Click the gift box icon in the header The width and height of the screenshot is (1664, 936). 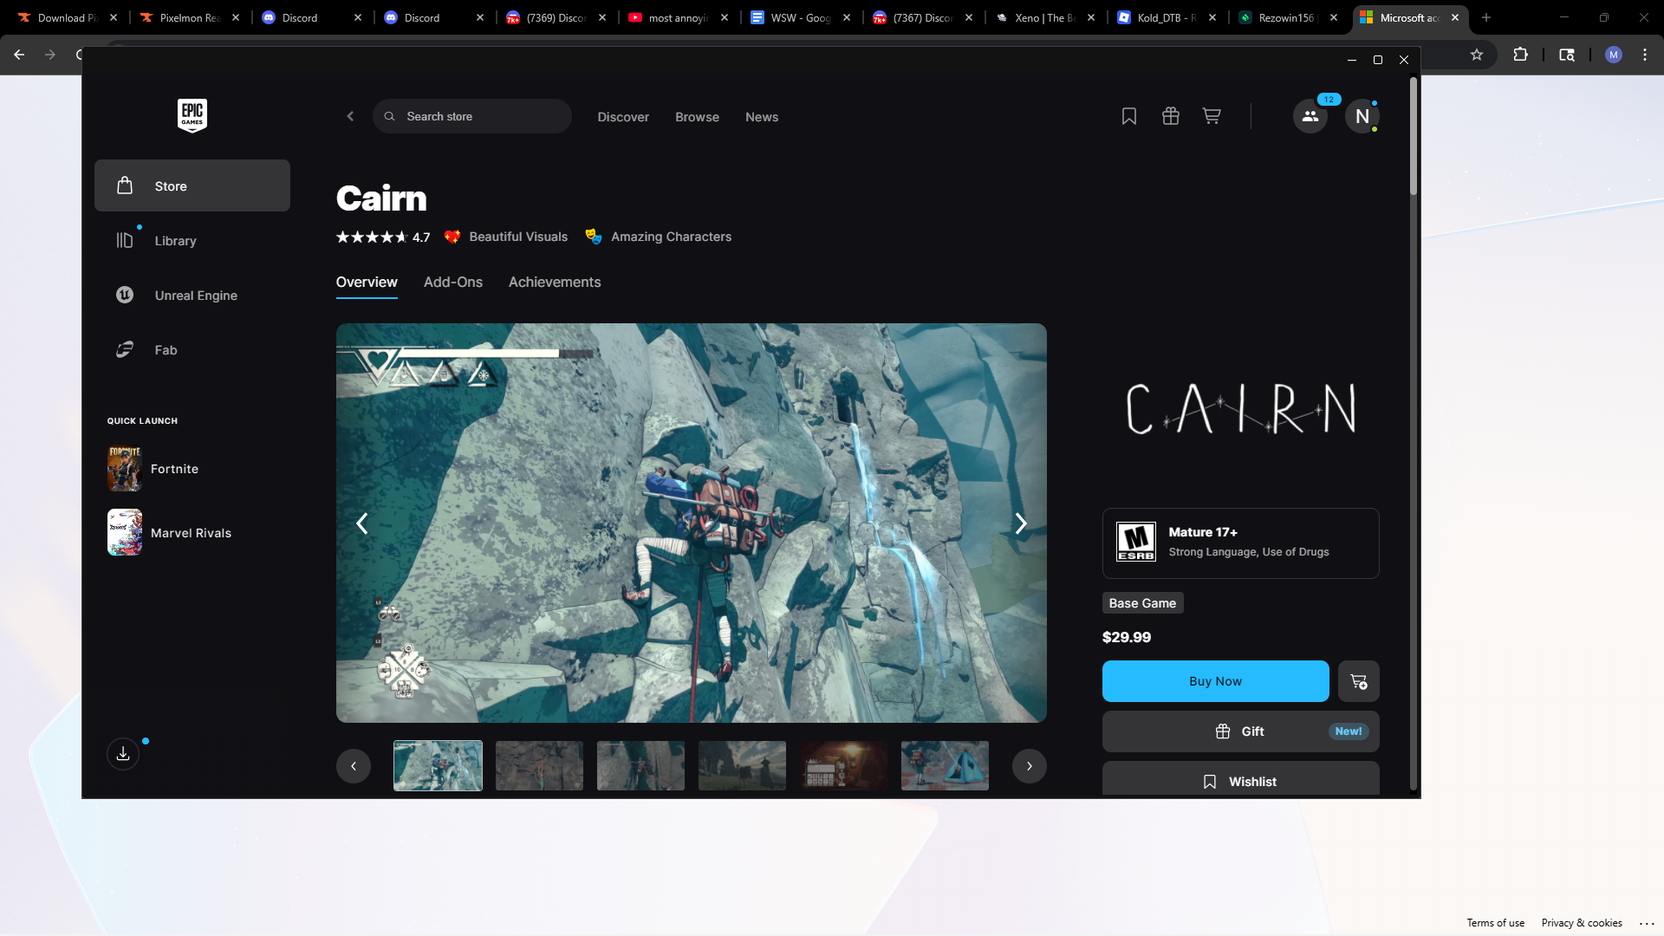click(1170, 116)
